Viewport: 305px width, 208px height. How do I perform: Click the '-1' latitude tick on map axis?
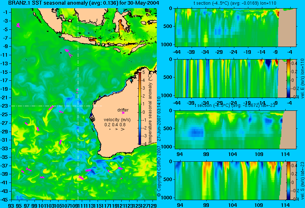[x=6, y=12]
